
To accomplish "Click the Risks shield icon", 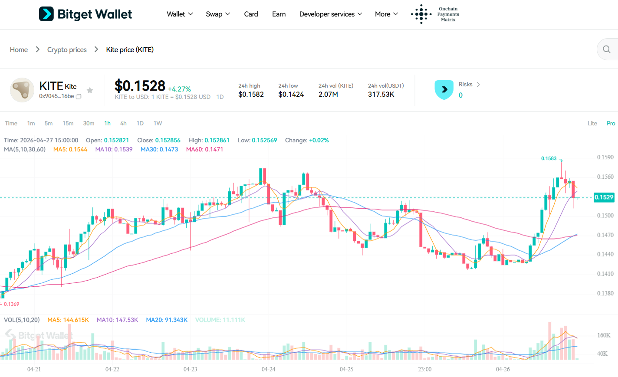I will (x=444, y=90).
